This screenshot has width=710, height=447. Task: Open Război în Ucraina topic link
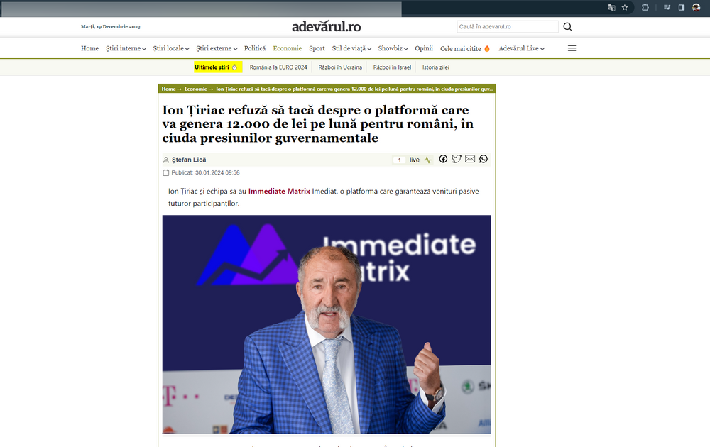[x=340, y=67]
